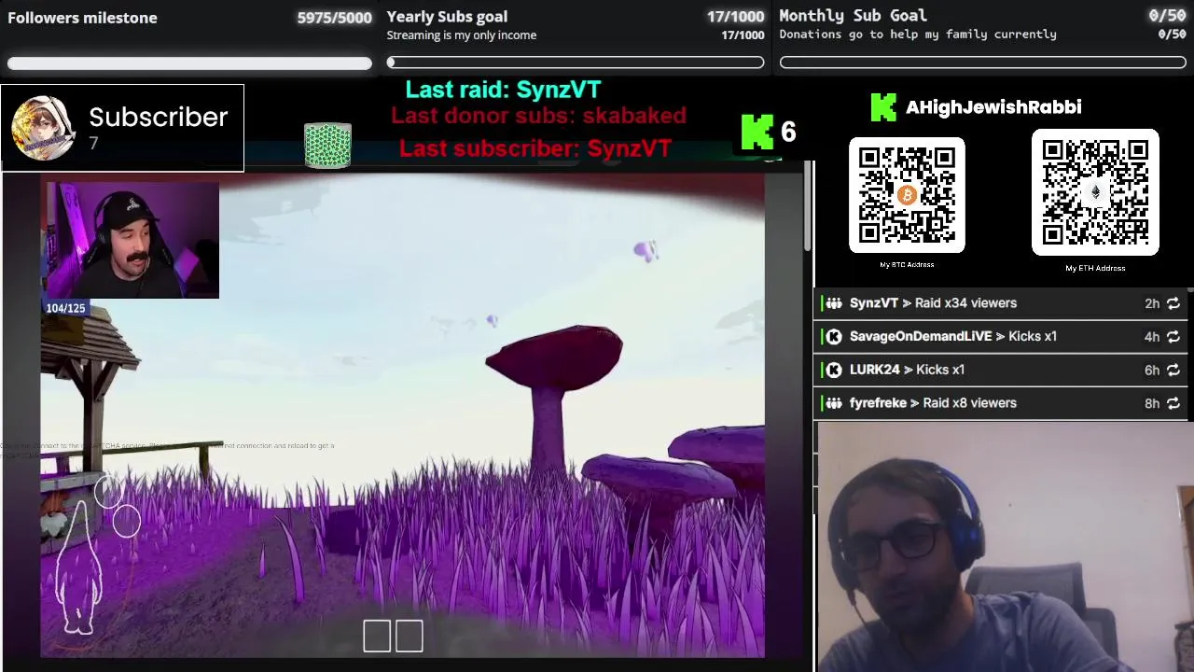
Task: Click the Kick icon in the LURK24 row
Action: click(834, 371)
